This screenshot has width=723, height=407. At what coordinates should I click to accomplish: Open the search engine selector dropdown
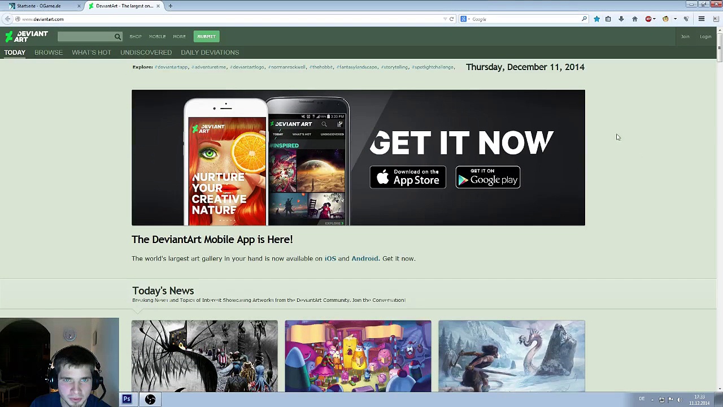pyautogui.click(x=465, y=19)
